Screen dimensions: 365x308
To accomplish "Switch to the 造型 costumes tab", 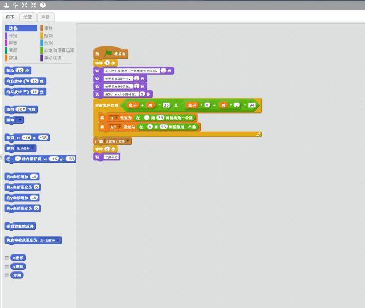I will coord(28,17).
